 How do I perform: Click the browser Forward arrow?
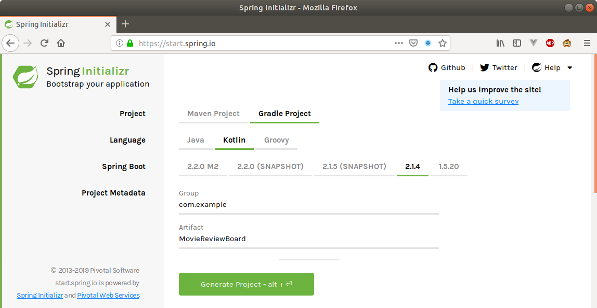point(28,43)
